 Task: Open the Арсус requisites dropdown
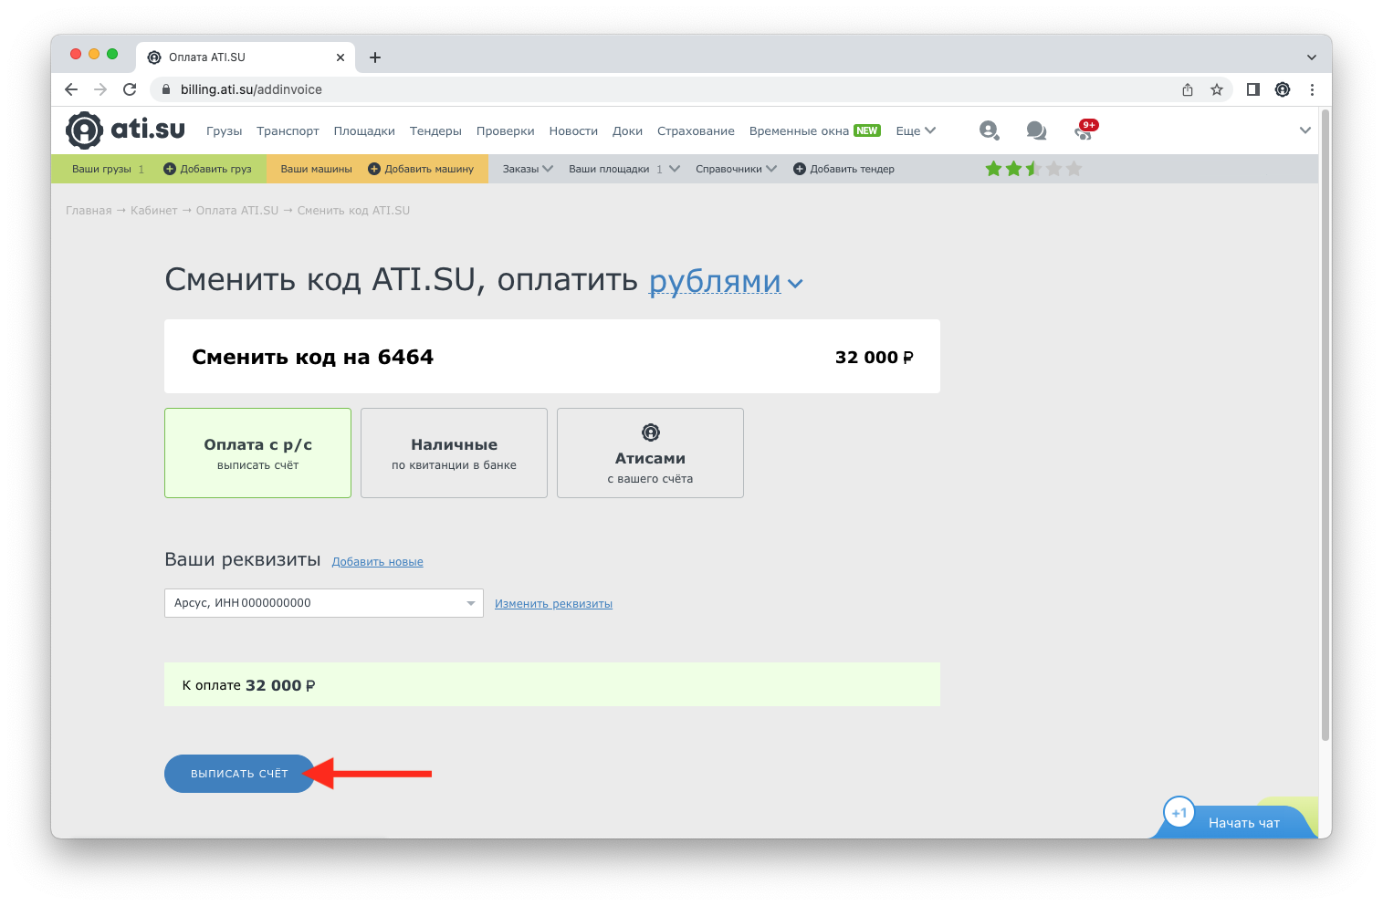click(x=323, y=603)
